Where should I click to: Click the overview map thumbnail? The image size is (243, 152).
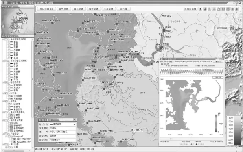coord(18,22)
